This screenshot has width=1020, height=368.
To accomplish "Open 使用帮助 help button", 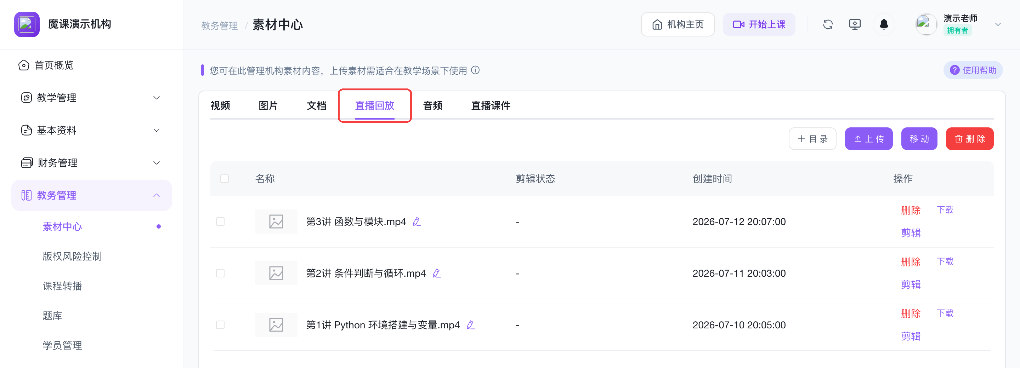I will coord(973,70).
